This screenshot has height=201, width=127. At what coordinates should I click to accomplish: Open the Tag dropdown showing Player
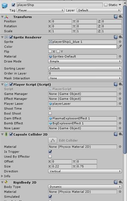(x=40, y=10)
